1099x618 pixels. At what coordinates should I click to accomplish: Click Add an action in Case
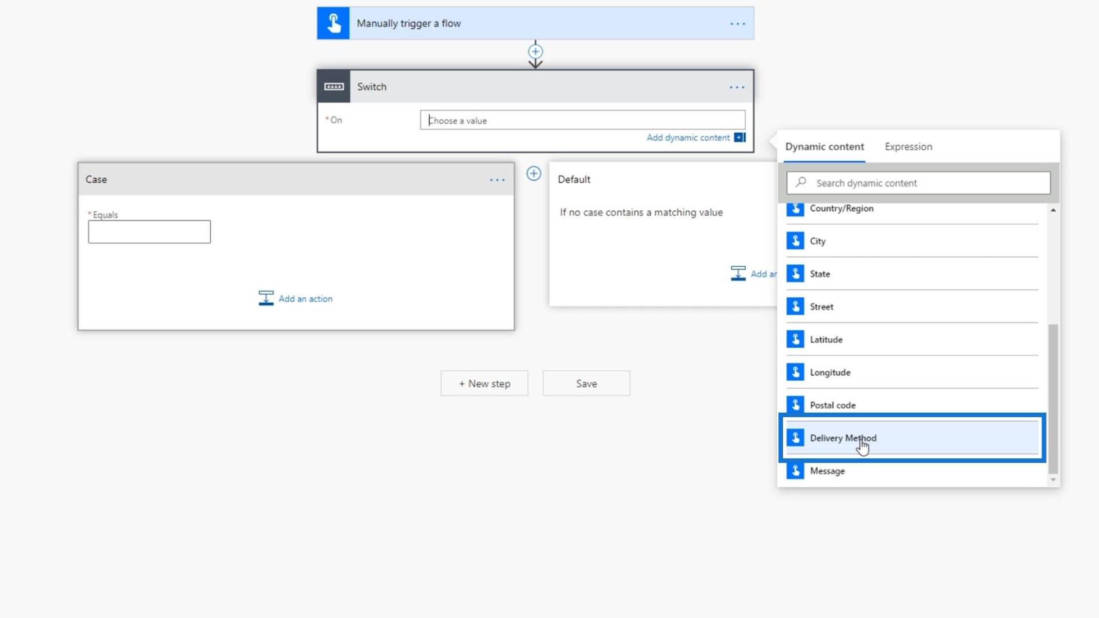pyautogui.click(x=305, y=298)
